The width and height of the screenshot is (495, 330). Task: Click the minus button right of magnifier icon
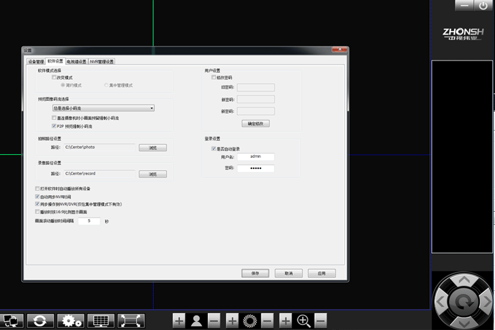pyautogui.click(x=321, y=321)
